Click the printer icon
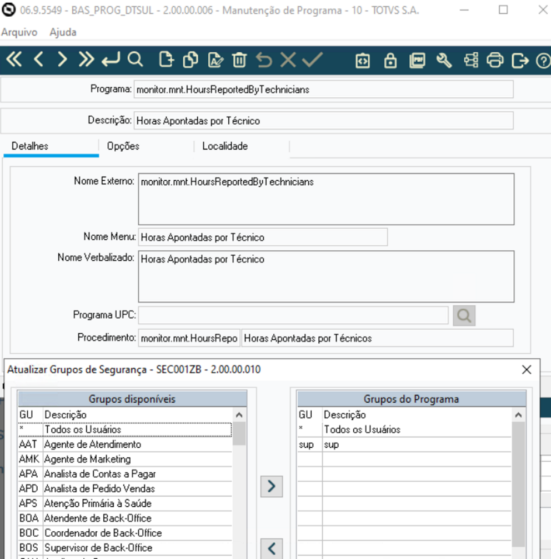 click(494, 60)
